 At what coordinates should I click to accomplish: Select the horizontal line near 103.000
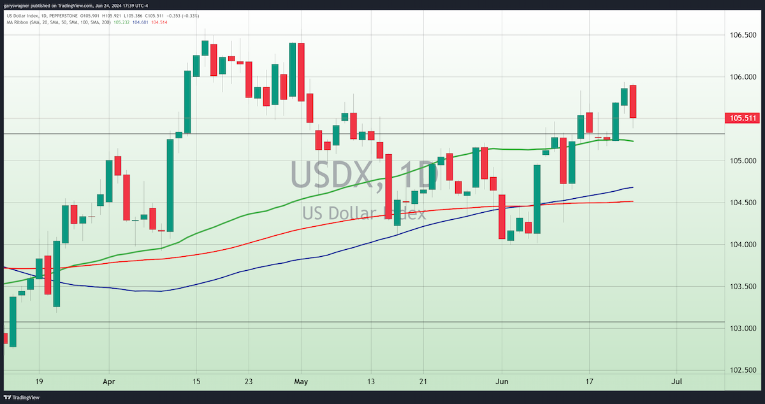point(362,322)
